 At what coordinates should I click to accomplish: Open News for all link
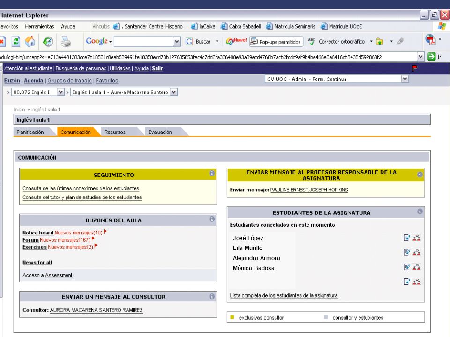click(37, 263)
